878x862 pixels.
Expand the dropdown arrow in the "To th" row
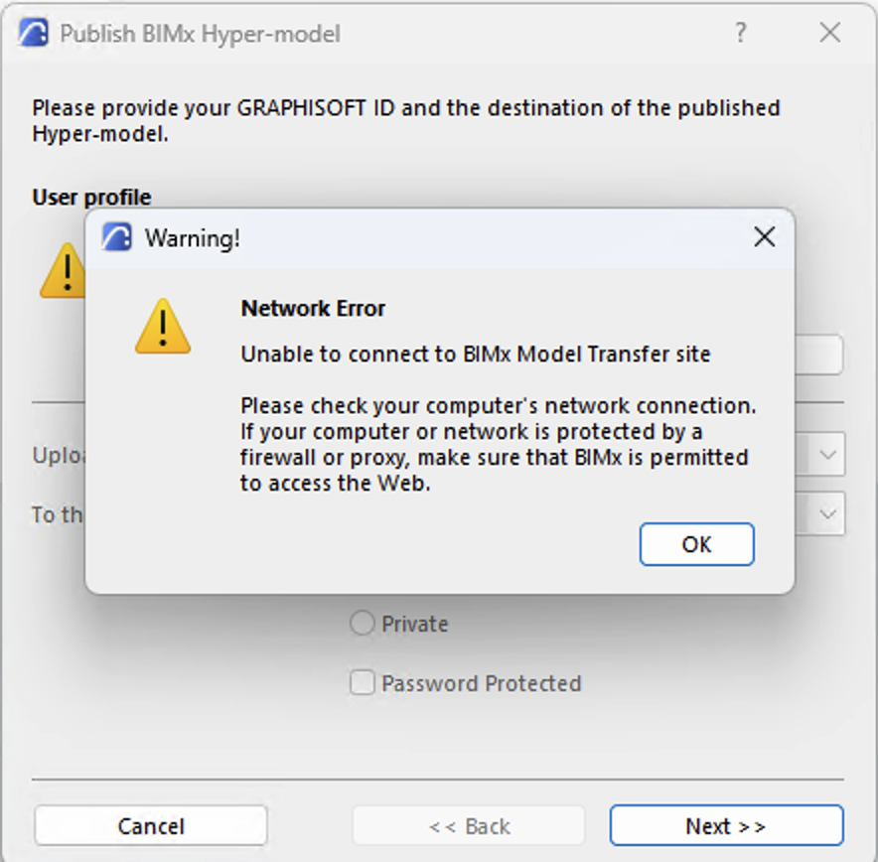828,513
